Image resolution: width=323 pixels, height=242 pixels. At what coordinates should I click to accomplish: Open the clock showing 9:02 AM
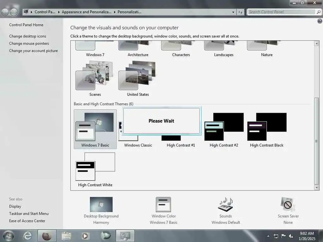click(307, 236)
